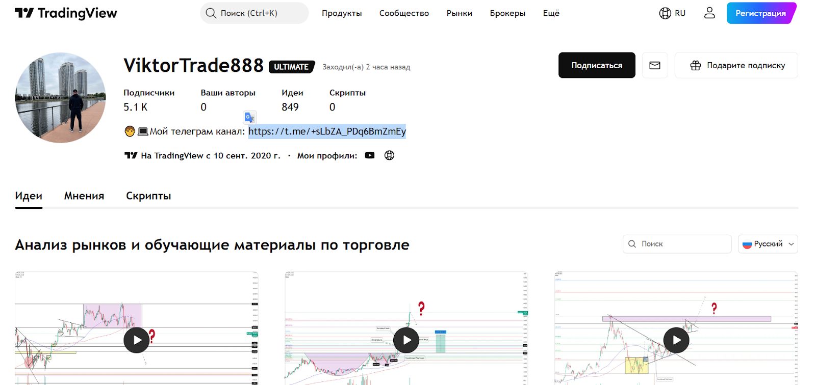Click the Google Translate popup icon

(249, 118)
